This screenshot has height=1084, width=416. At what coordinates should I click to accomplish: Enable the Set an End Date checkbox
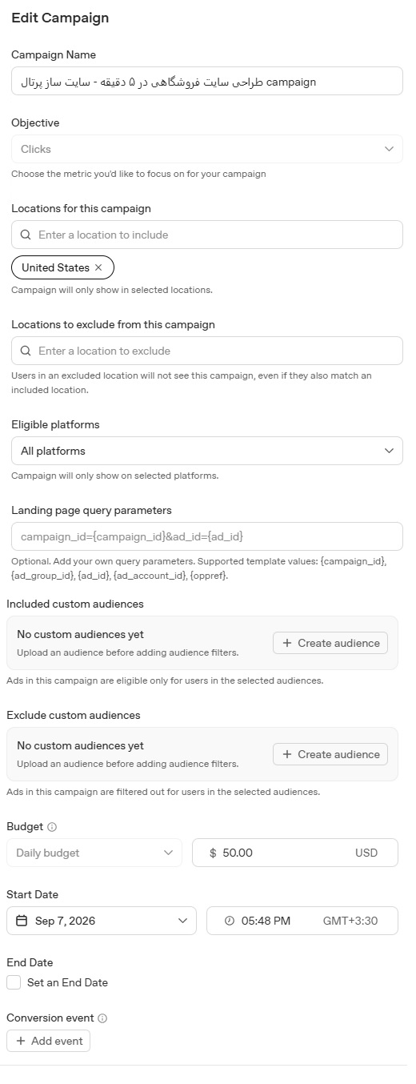click(x=14, y=982)
